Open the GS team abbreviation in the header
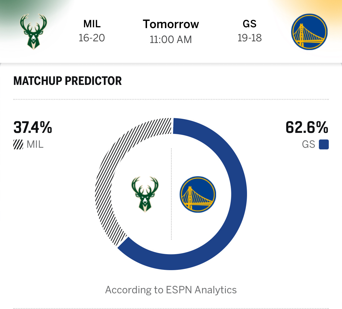The width and height of the screenshot is (342, 309). pyautogui.click(x=249, y=24)
